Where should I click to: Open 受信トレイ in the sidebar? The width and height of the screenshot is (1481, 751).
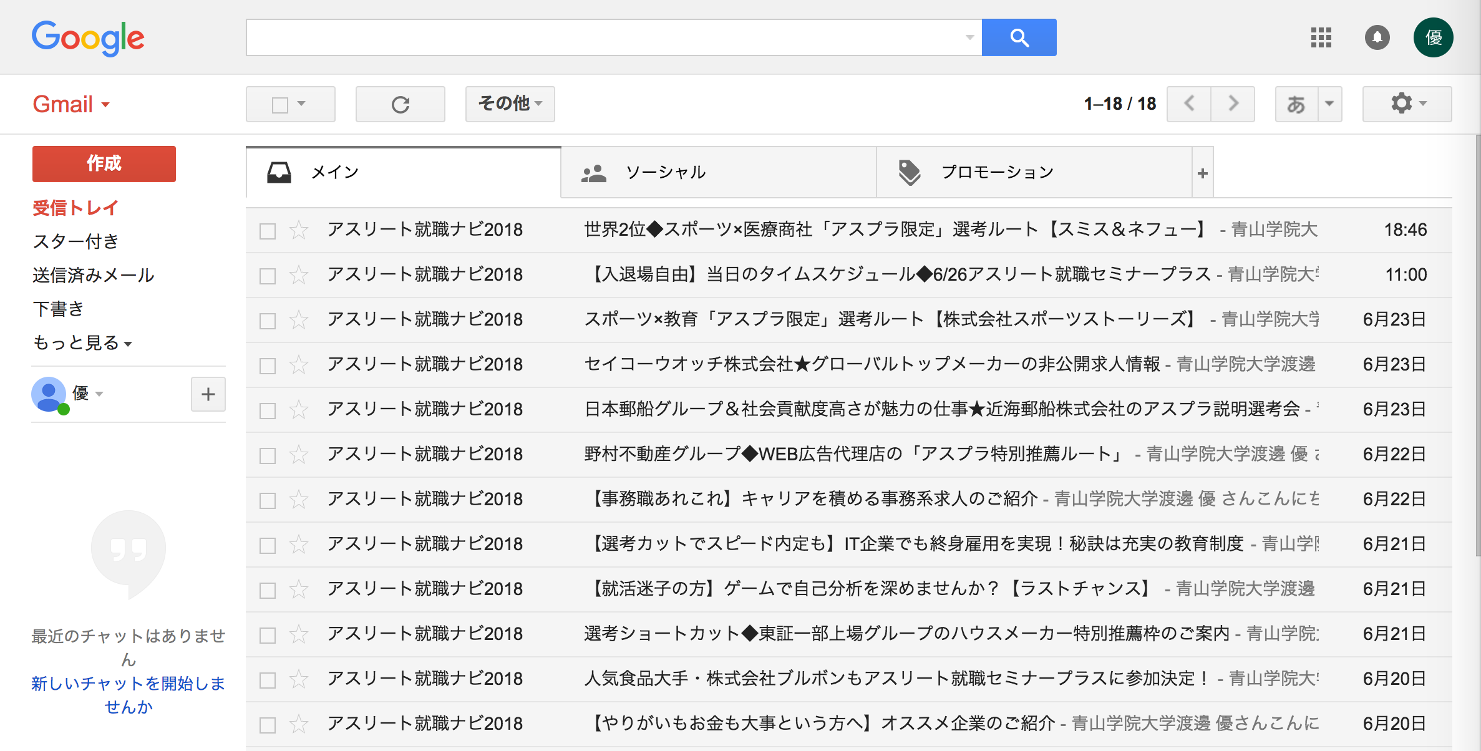75,208
